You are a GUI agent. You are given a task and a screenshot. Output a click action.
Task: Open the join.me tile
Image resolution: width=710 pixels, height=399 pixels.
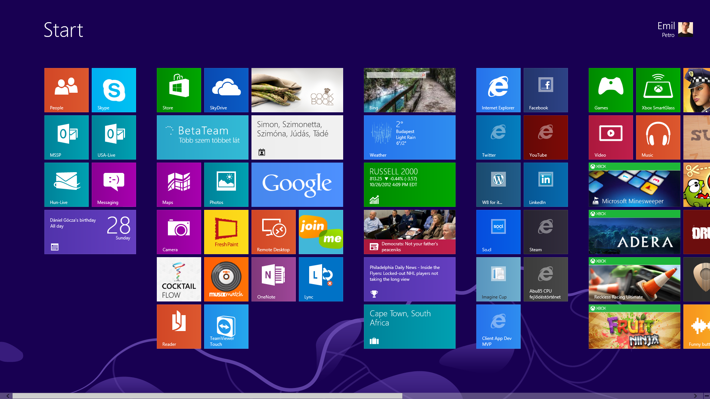[321, 232]
